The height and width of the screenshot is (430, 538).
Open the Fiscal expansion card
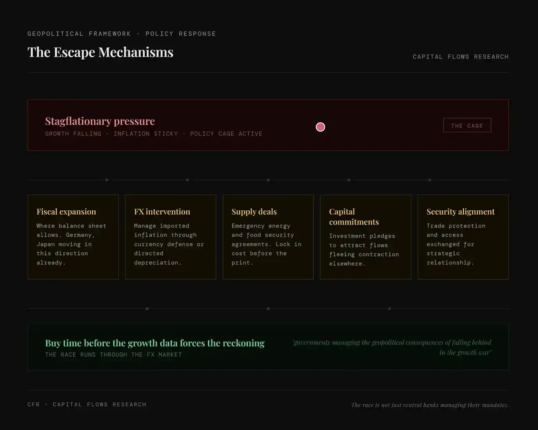coord(73,237)
